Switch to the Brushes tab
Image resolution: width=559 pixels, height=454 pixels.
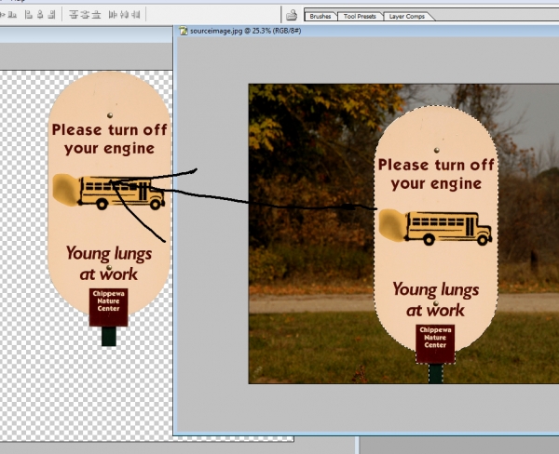[x=320, y=17]
